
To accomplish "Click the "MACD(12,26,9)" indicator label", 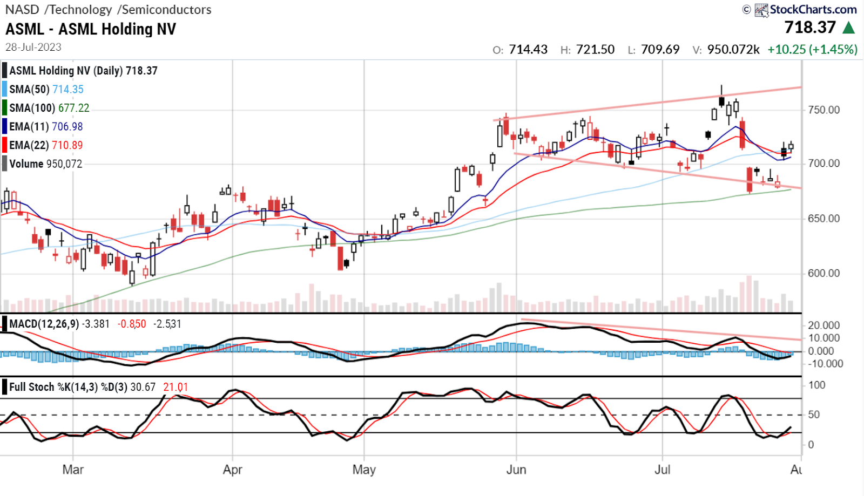I will [x=44, y=324].
